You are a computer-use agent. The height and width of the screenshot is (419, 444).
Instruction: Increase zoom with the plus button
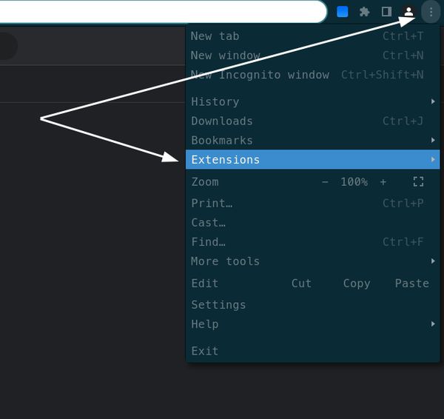click(x=383, y=181)
